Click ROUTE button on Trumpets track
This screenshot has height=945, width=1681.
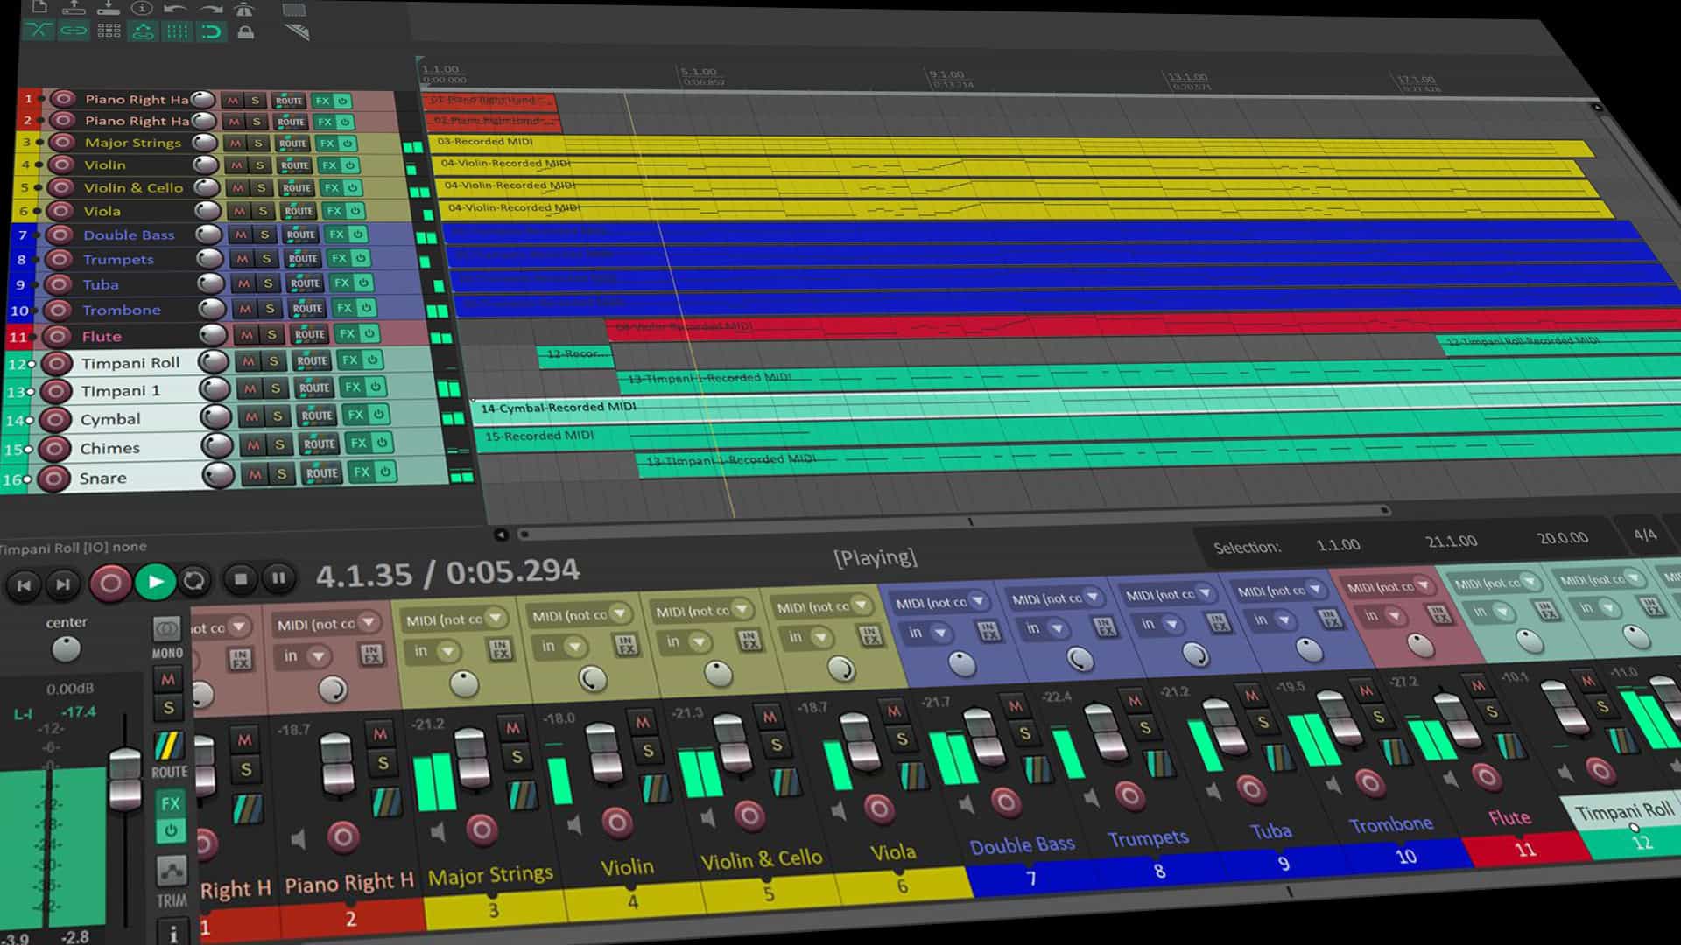(x=303, y=259)
